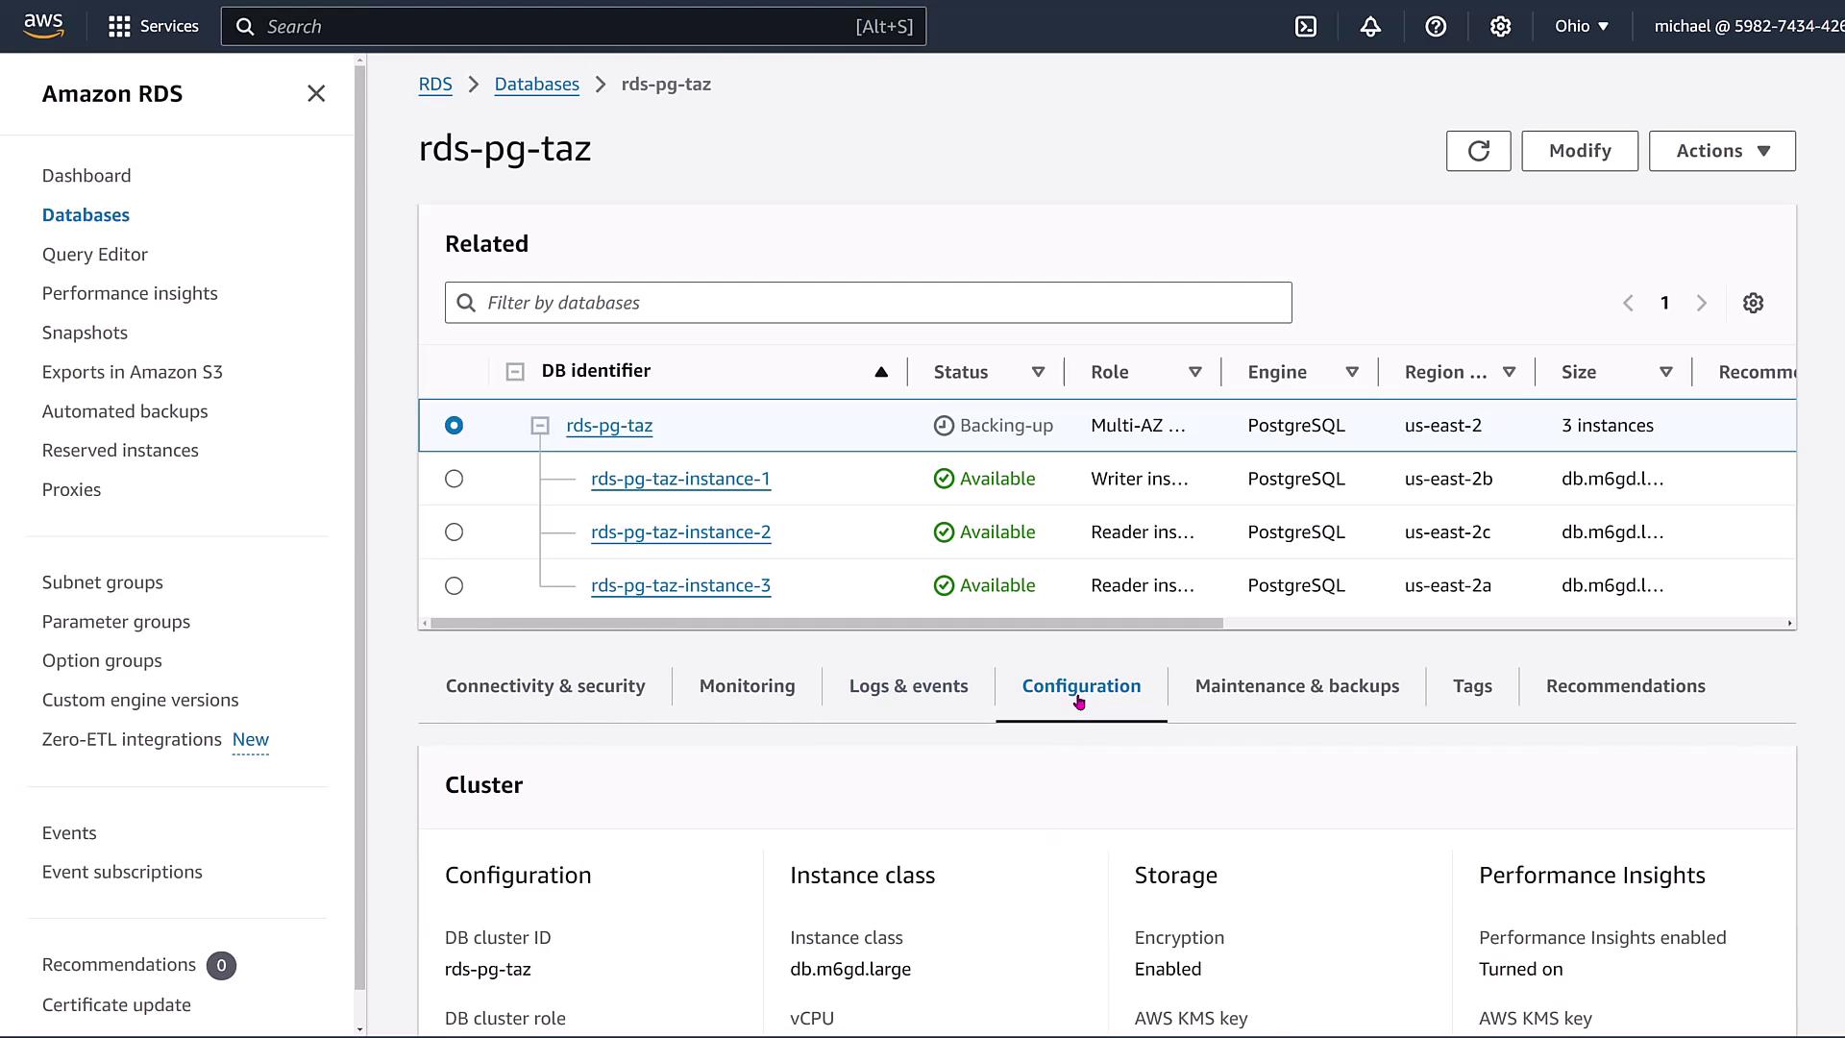Switch to the Monitoring tab
Viewport: 1845px width, 1038px height.
(x=747, y=686)
